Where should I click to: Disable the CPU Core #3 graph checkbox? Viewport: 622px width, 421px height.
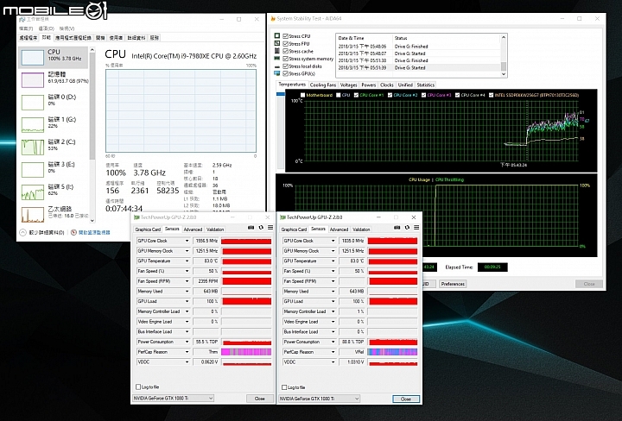pyautogui.click(x=423, y=95)
